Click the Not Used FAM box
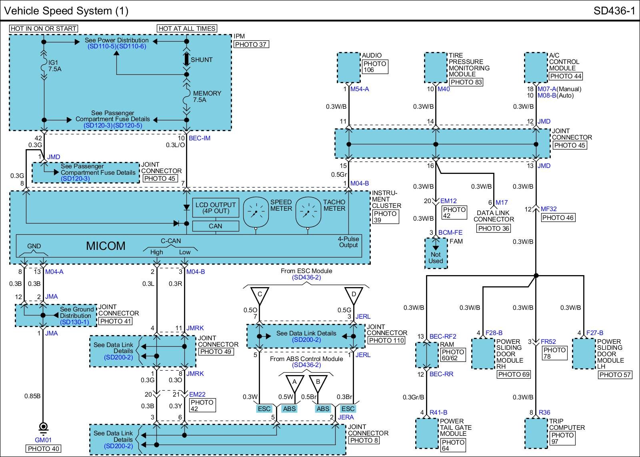This screenshot has height=457, width=640. pos(436,253)
